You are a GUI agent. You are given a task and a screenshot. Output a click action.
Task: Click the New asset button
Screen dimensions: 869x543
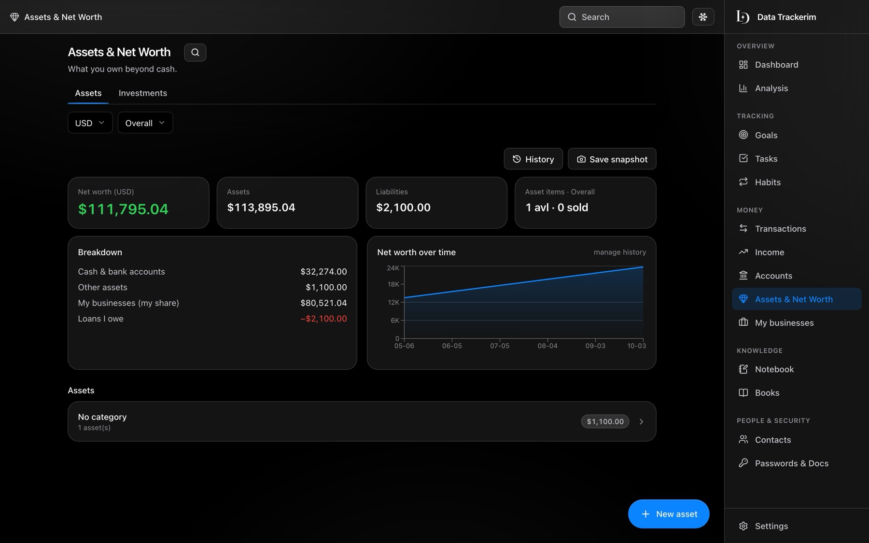pos(669,514)
